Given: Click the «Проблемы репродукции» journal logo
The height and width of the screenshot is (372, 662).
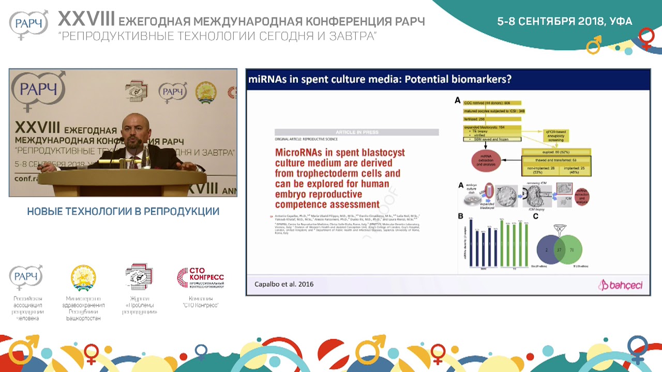Looking at the screenshot, I should [x=139, y=277].
